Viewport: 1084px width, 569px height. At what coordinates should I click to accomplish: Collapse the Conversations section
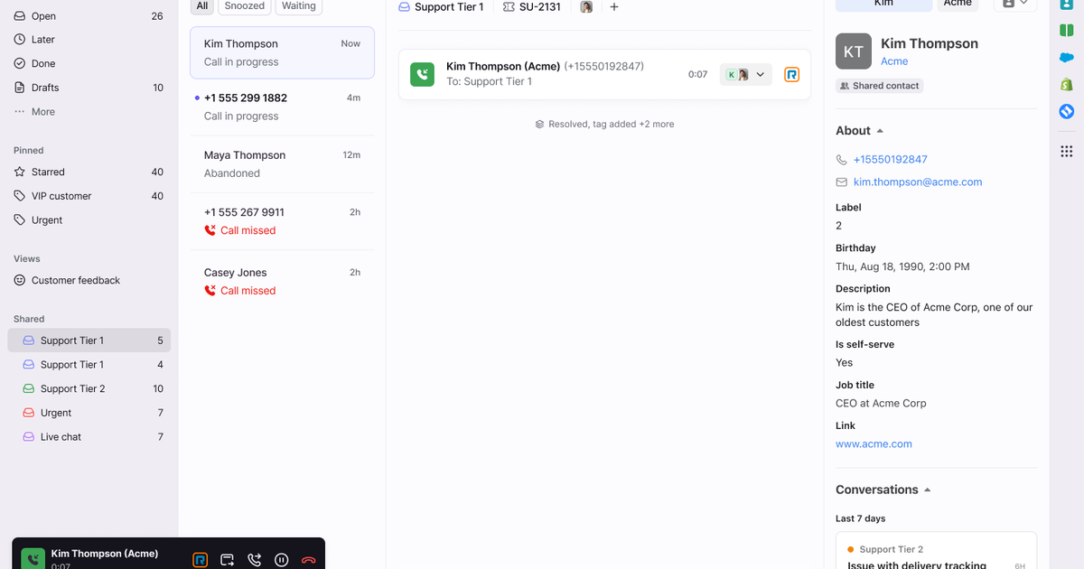[927, 489]
